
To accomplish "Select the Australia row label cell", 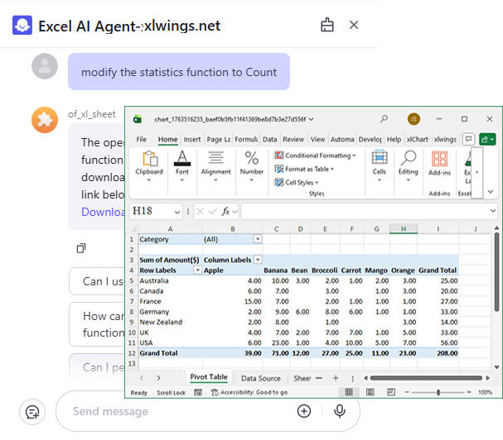I will 170,280.
